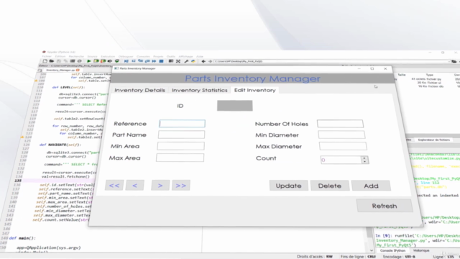
Task: Open the Édition menu in Spyder
Action: click(x=60, y=56)
